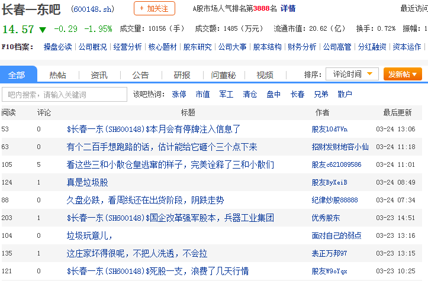Click the 评论 column header
428x281 pixels.
click(x=44, y=112)
